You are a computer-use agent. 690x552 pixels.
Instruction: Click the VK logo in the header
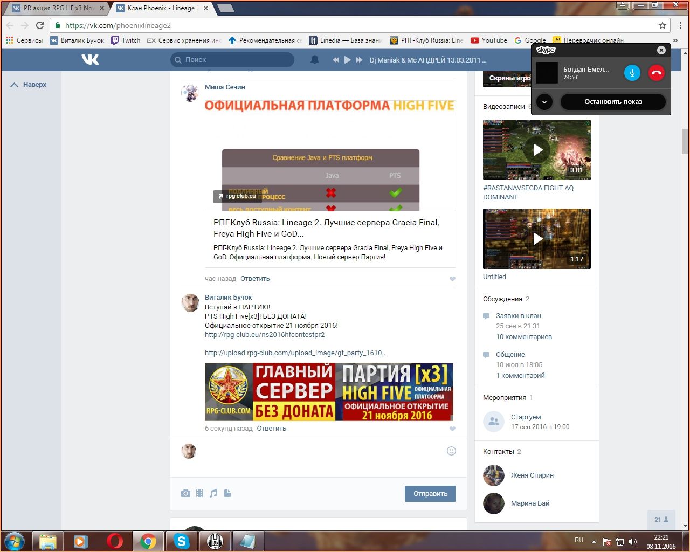pyautogui.click(x=90, y=59)
